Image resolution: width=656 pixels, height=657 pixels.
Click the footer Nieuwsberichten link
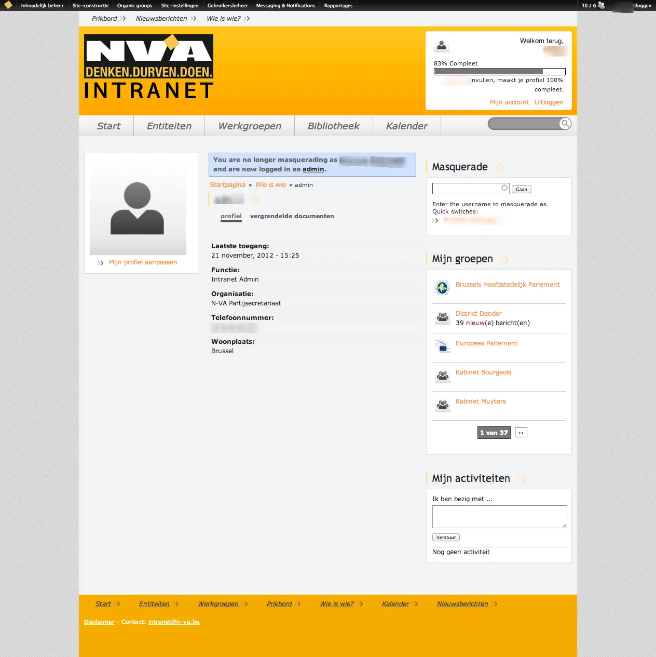point(462,604)
